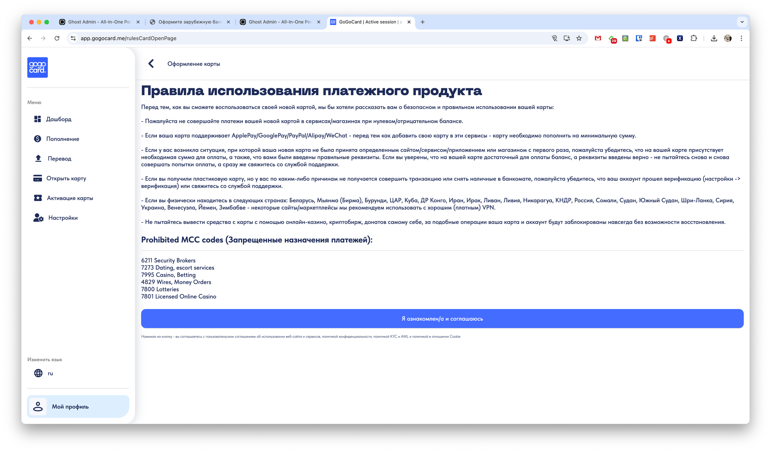771x452 pixels.
Task: Expand the tab search dropdown arrow
Action: click(742, 22)
